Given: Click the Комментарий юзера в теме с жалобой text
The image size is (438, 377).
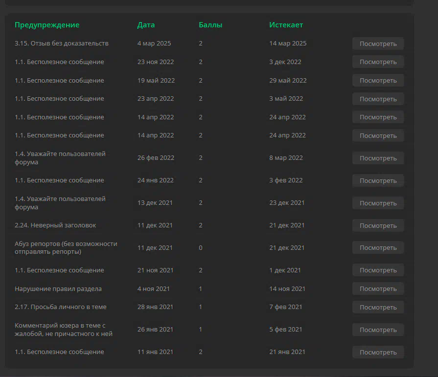Looking at the screenshot, I should [64, 330].
